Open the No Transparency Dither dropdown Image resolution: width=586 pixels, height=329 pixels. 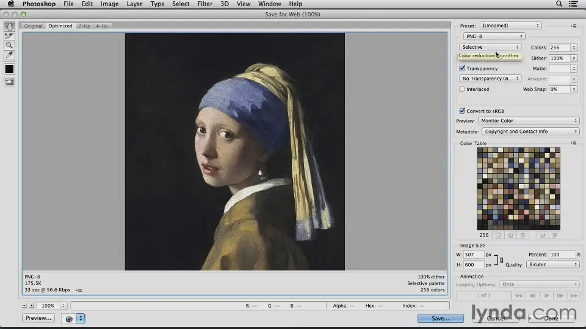pos(490,79)
